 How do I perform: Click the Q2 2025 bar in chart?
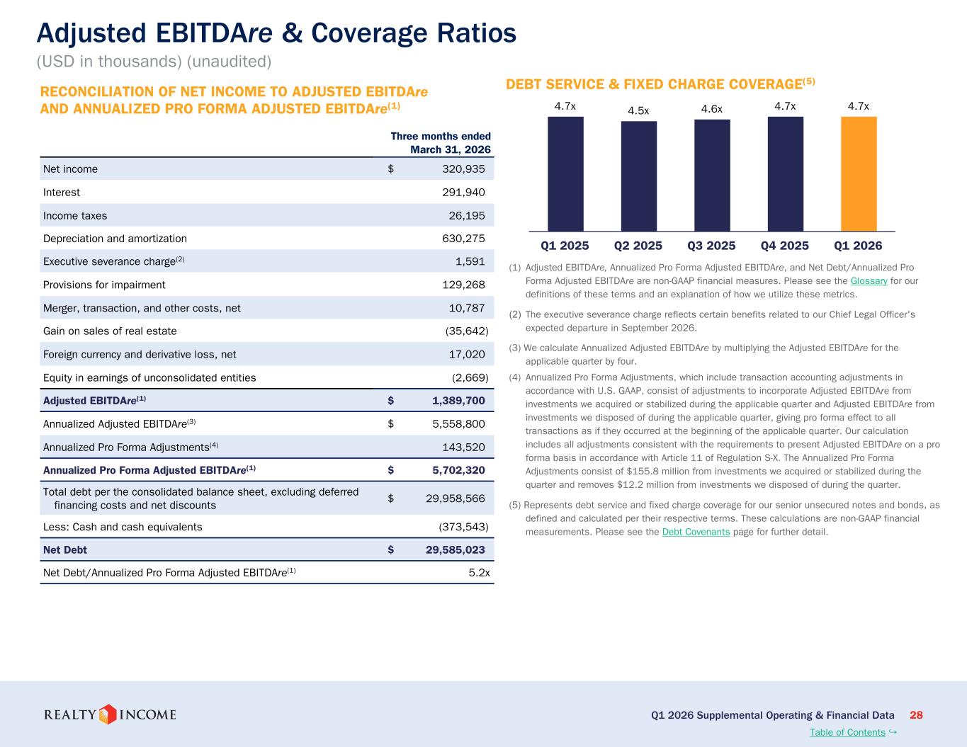click(639, 176)
